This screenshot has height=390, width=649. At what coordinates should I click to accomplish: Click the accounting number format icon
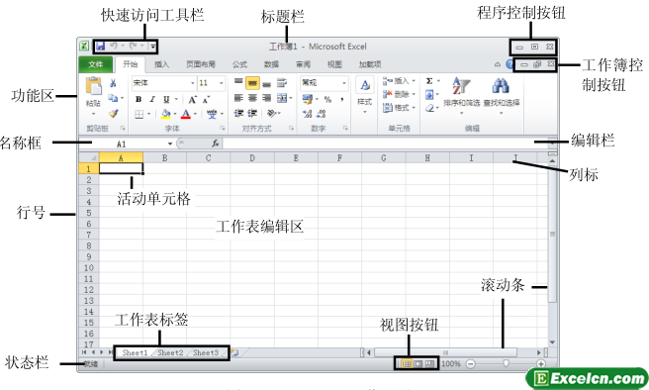pos(308,99)
